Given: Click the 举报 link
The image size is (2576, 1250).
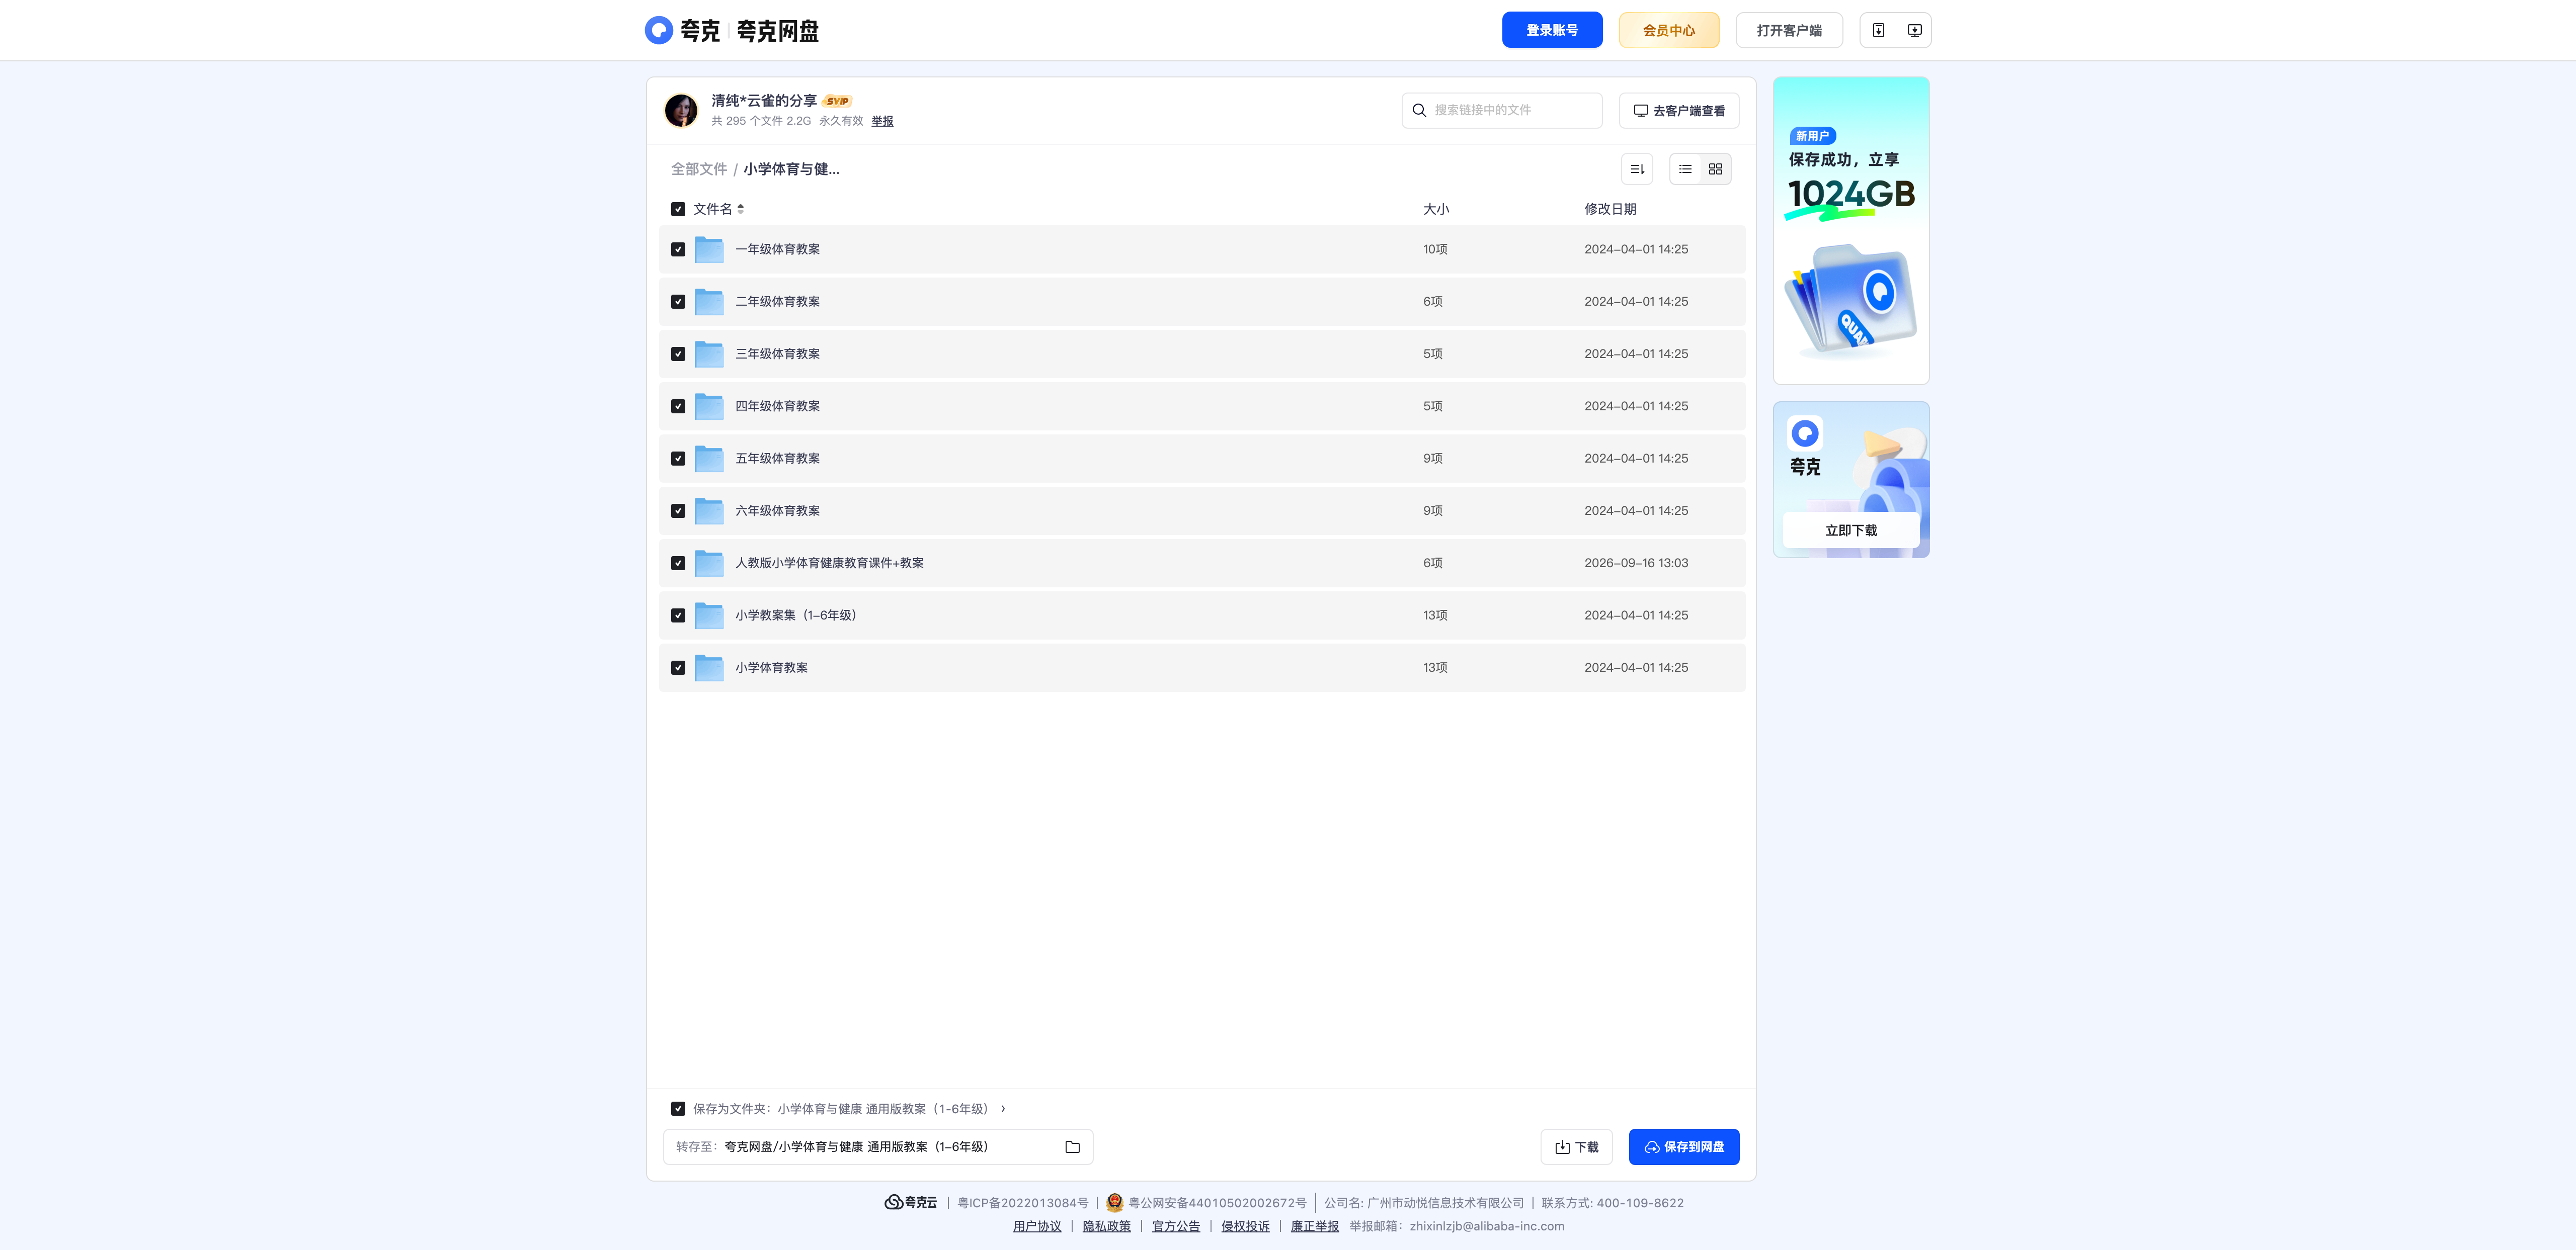Looking at the screenshot, I should pos(882,121).
